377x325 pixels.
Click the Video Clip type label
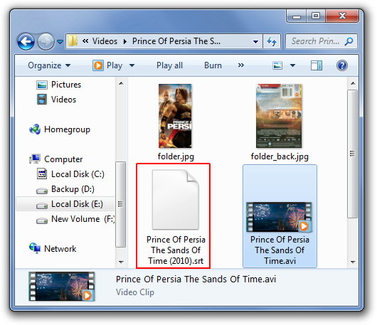[135, 292]
